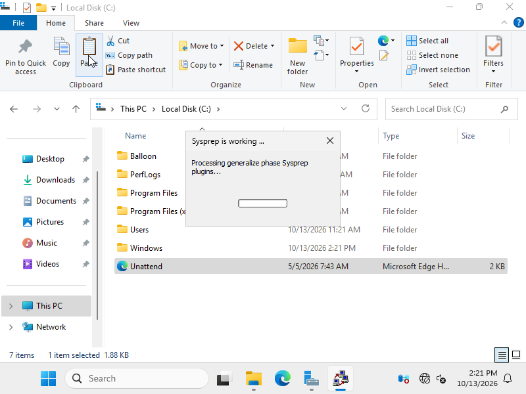Open the recent locations chevron
Image resolution: width=526 pixels, height=394 pixels.
(57, 109)
